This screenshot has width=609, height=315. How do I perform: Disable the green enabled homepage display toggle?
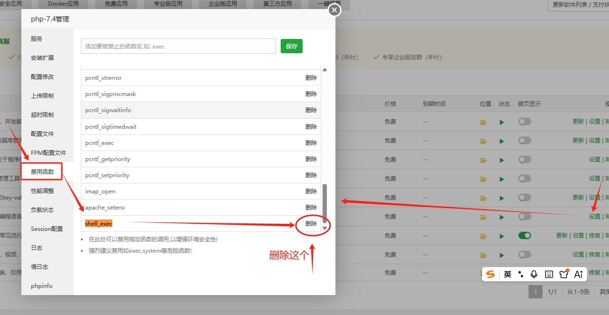(x=524, y=235)
